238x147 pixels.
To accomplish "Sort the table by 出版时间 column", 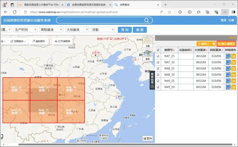I will 186,50.
